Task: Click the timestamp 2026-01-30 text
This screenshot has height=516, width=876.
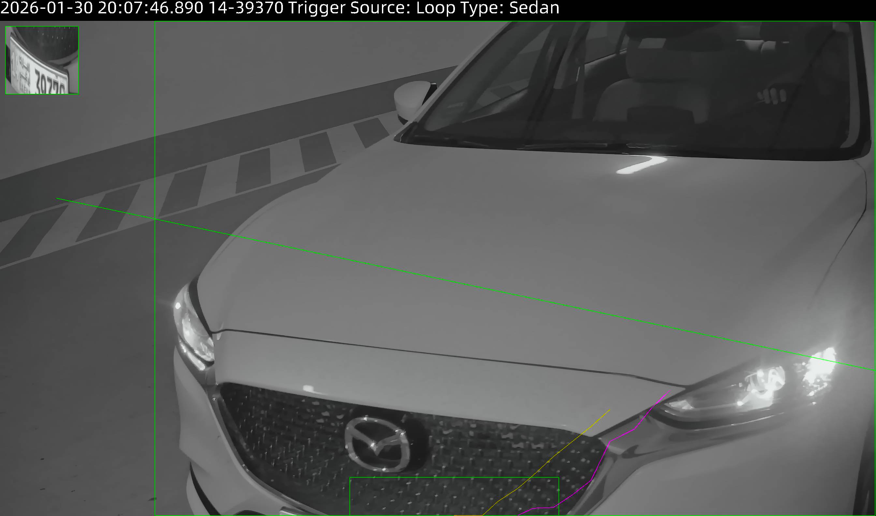Action: [x=47, y=8]
